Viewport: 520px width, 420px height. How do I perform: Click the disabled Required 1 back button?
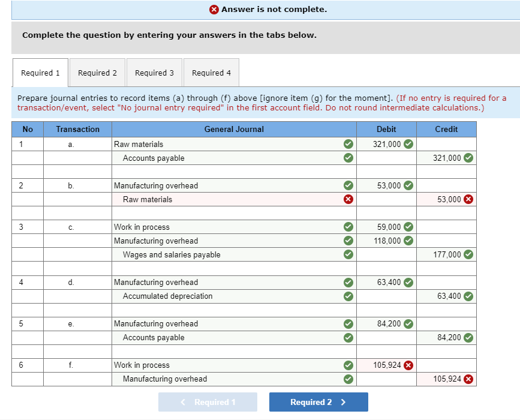tap(208, 402)
